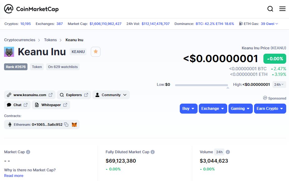Click Market Cap value $1,606,110,962,427
The height and width of the screenshot is (181, 289).
(105, 24)
